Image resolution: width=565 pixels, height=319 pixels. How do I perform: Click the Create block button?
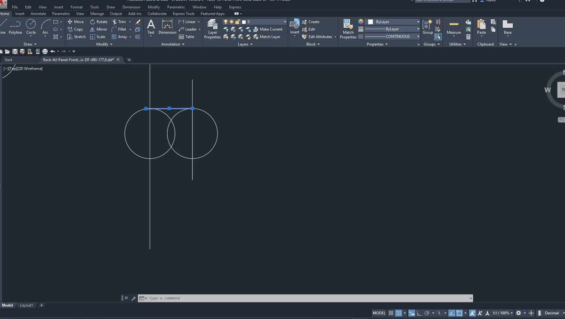tap(311, 22)
